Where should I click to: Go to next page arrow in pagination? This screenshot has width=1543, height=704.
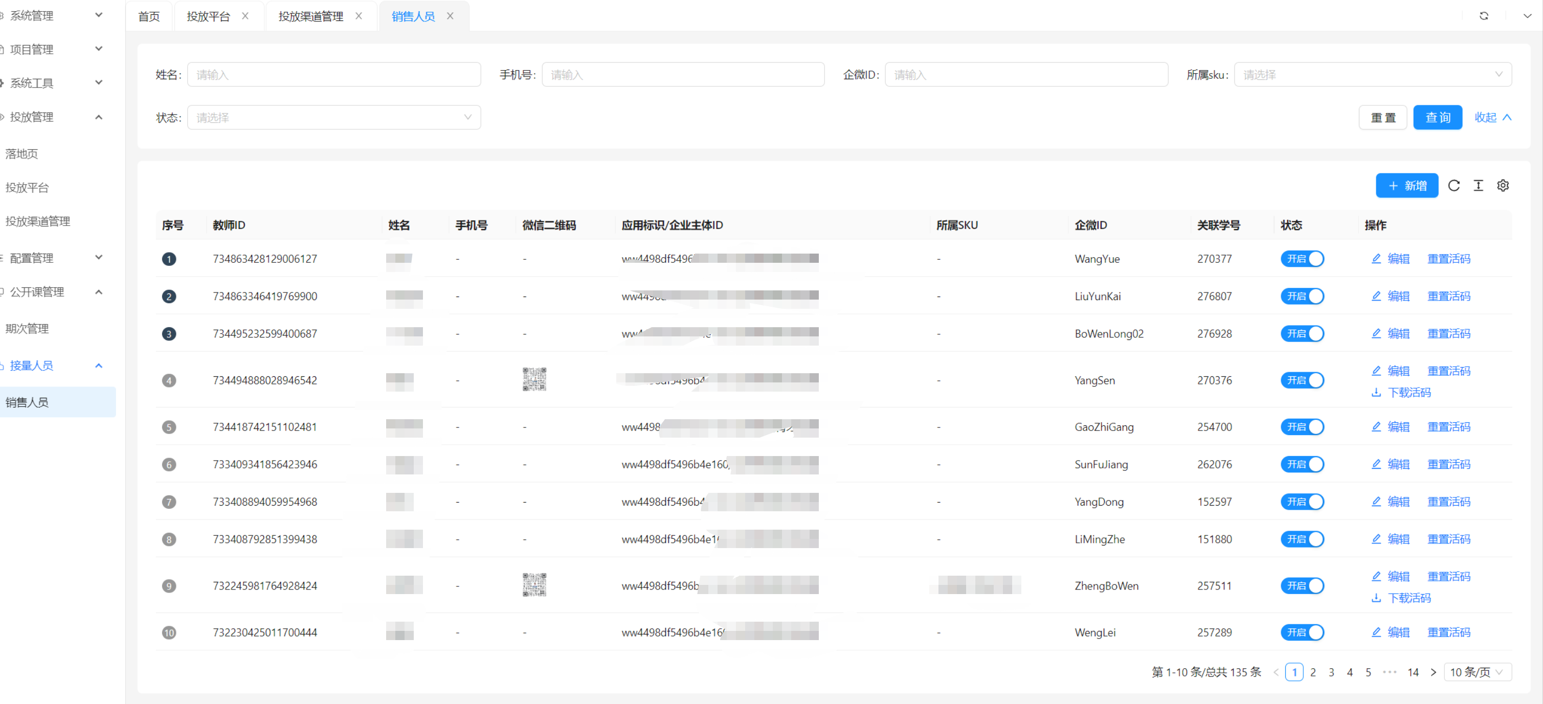click(x=1434, y=672)
